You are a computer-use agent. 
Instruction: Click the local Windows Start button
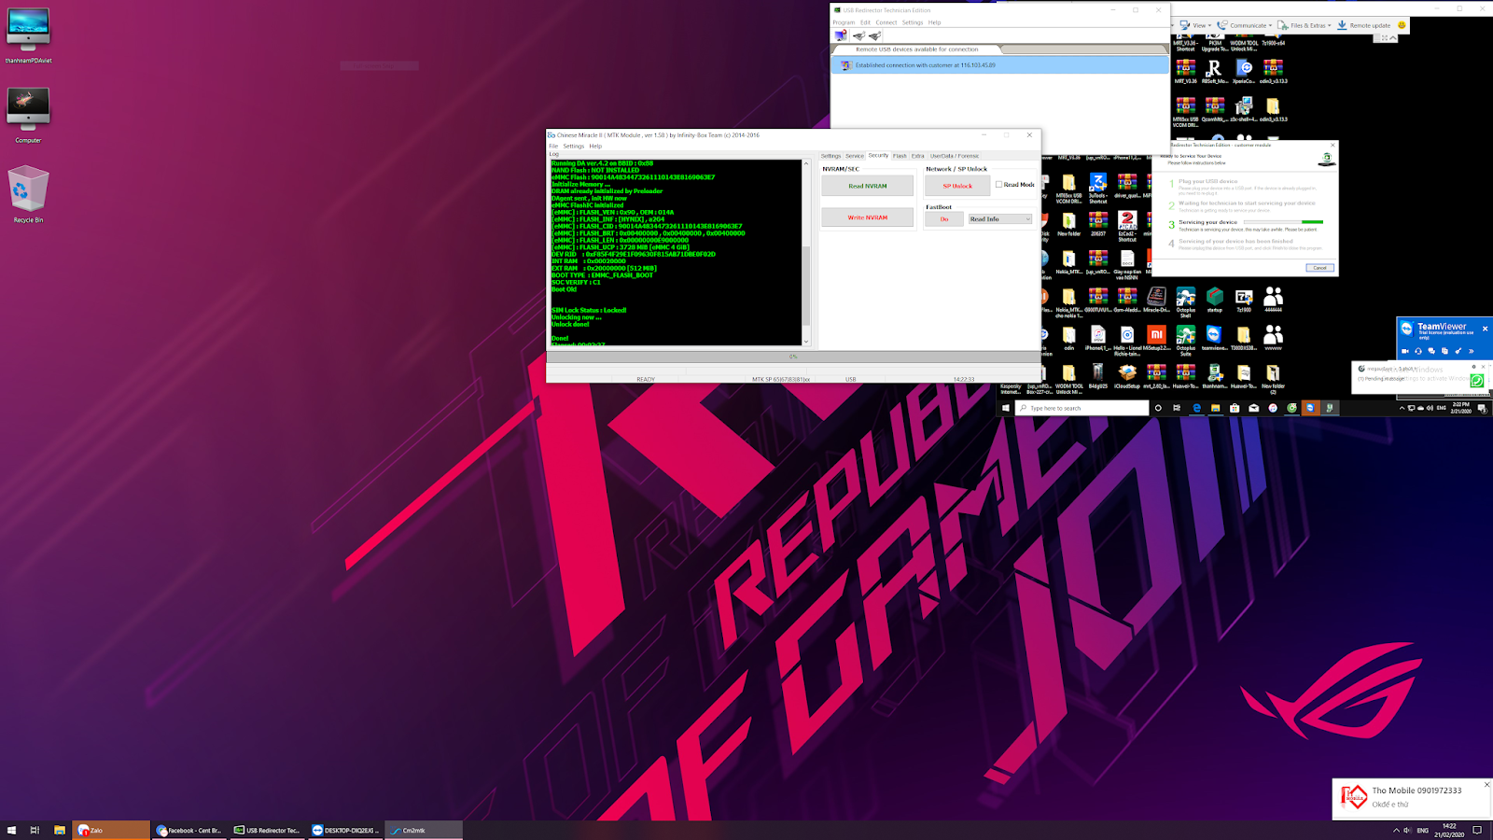pos(11,830)
